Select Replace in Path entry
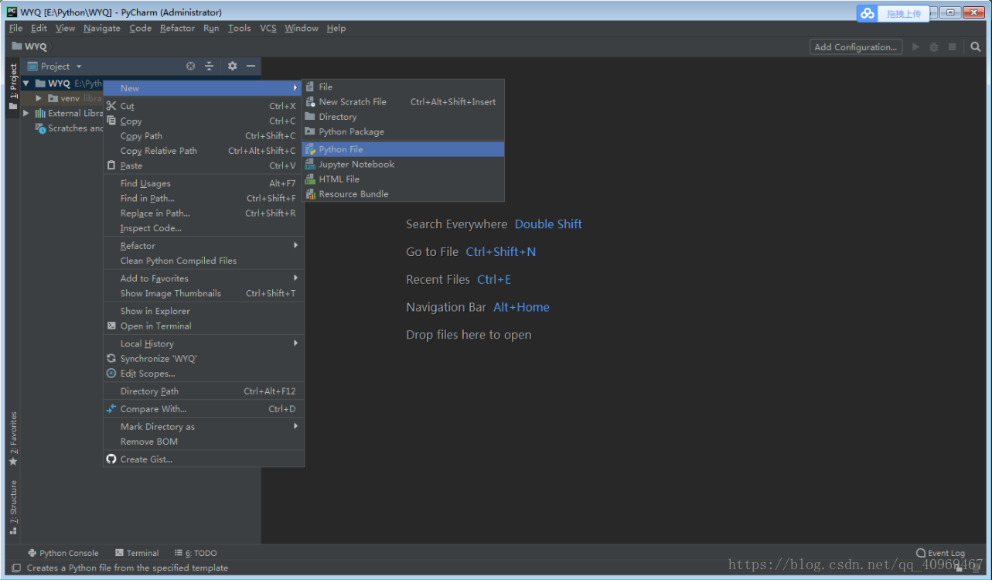This screenshot has height=580, width=992. pos(203,213)
